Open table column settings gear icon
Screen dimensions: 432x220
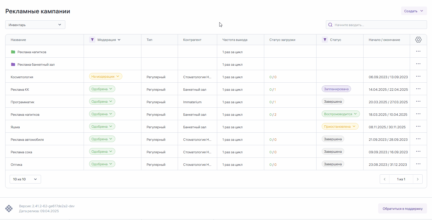[x=418, y=40]
